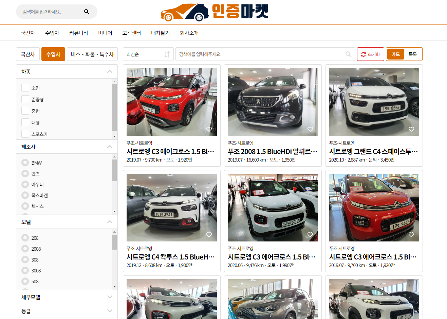The height and width of the screenshot is (319, 447).
Task: Click the 초기화 reset button
Action: click(371, 54)
